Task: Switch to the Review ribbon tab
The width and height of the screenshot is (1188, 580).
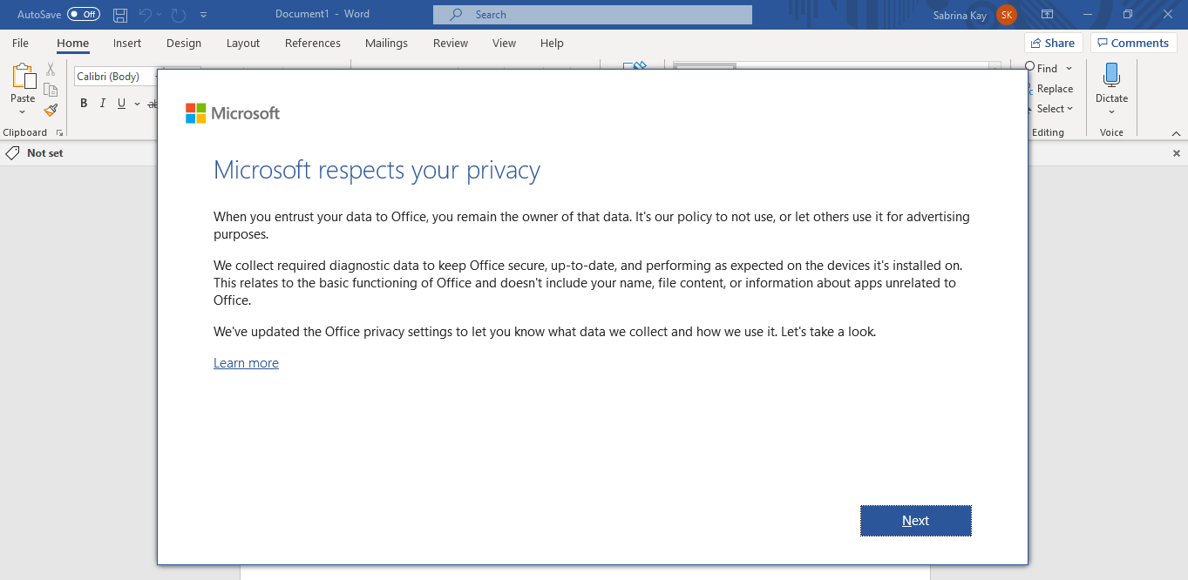Action: pyautogui.click(x=450, y=43)
